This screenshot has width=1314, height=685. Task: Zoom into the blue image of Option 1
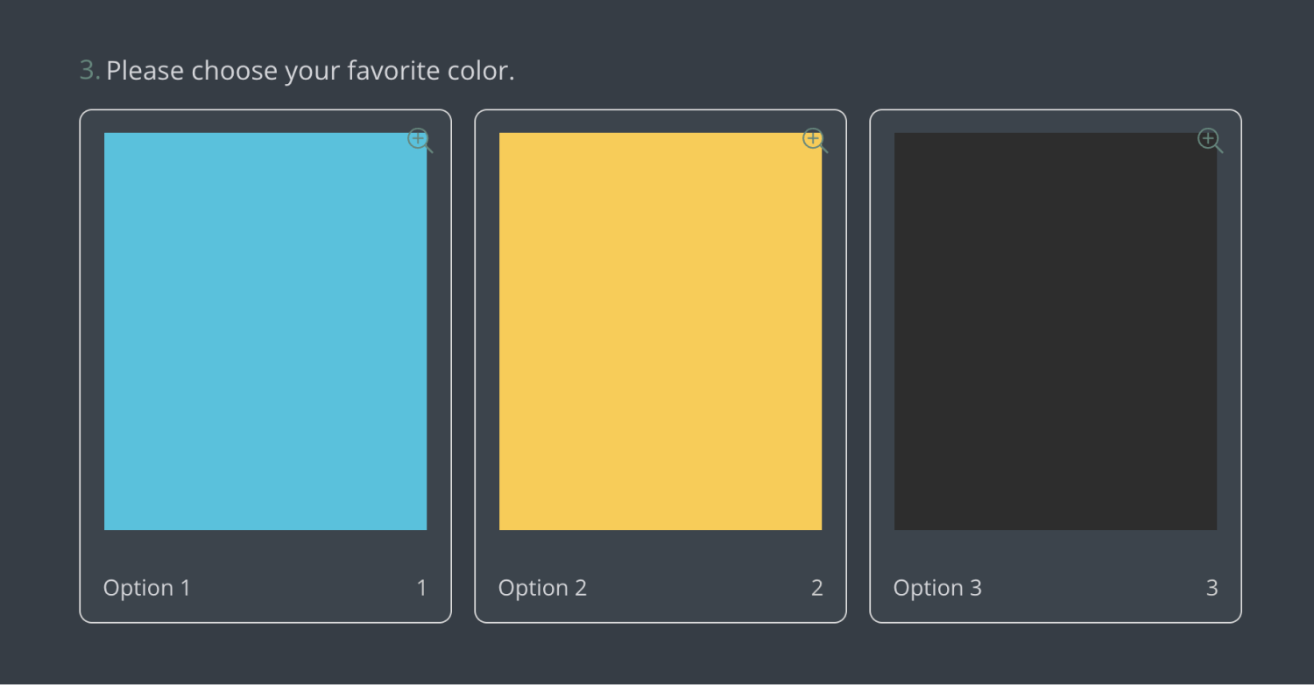coord(420,140)
